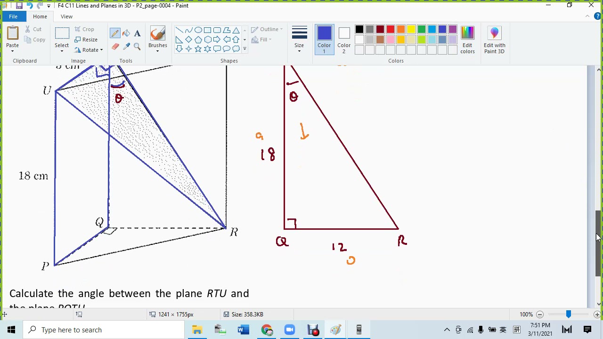Choose the Oval shape
Viewport: 603px width, 339px height.
point(198,30)
